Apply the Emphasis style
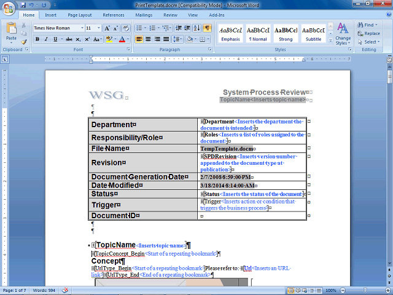Viewport: 393px width, 295px height. 231,34
